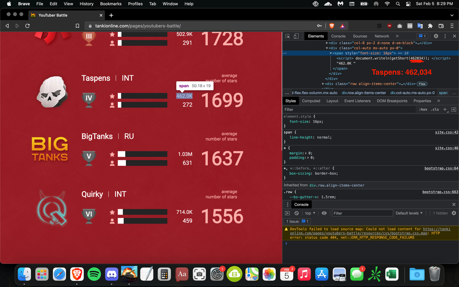Open the Brave Wallet icon

pos(441,26)
